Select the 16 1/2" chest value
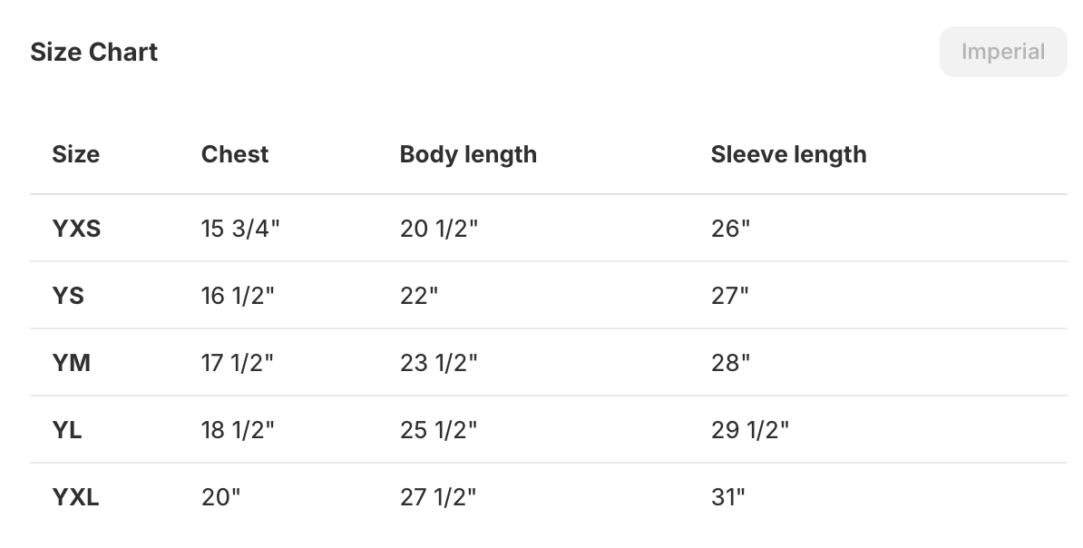 click(x=238, y=296)
